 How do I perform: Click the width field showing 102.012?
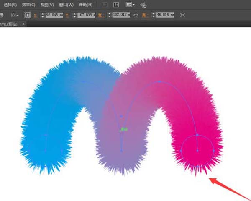tap(121, 15)
